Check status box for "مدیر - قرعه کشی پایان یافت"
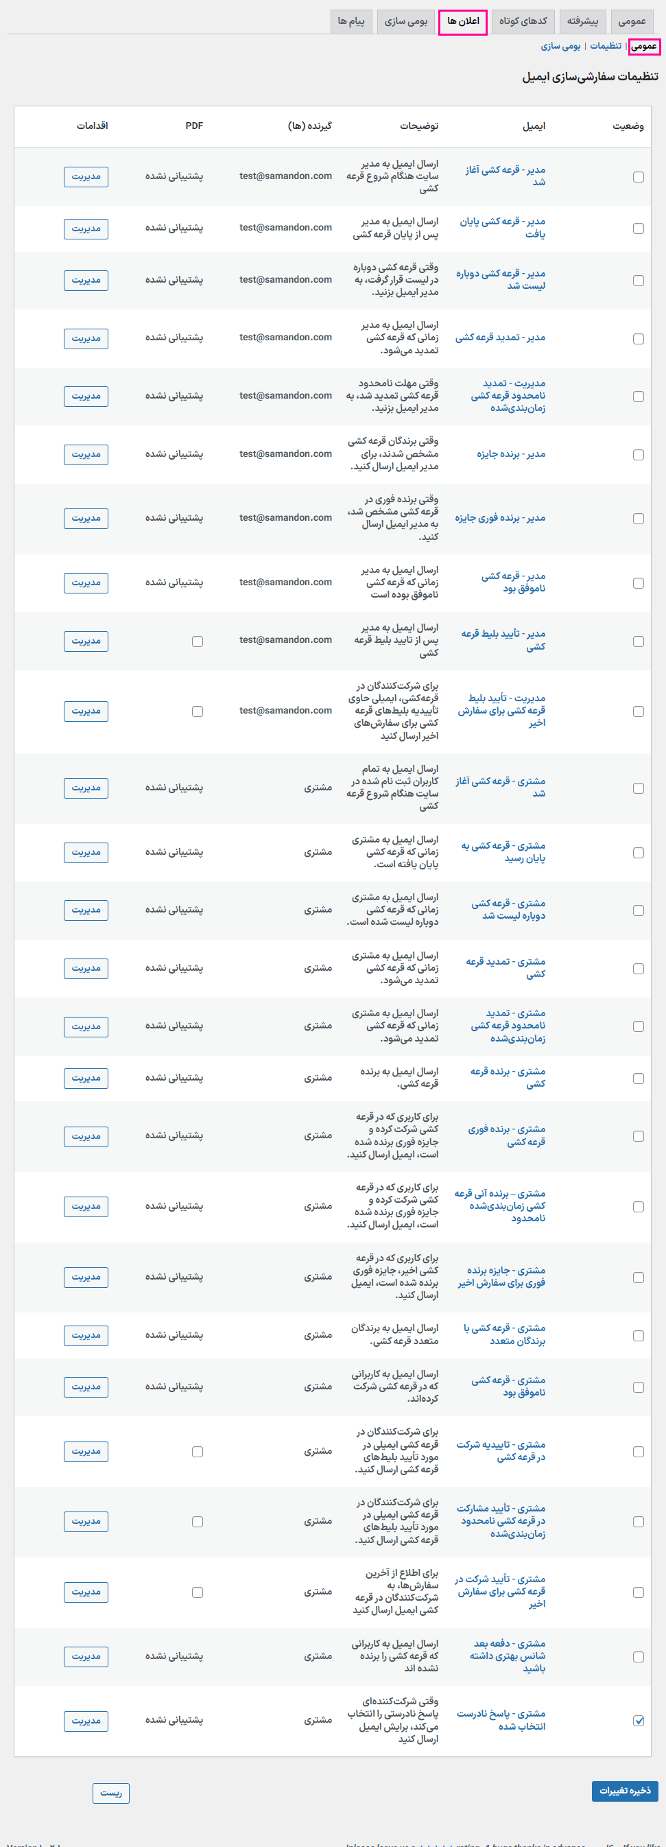This screenshot has height=1847, width=666. coord(638,228)
